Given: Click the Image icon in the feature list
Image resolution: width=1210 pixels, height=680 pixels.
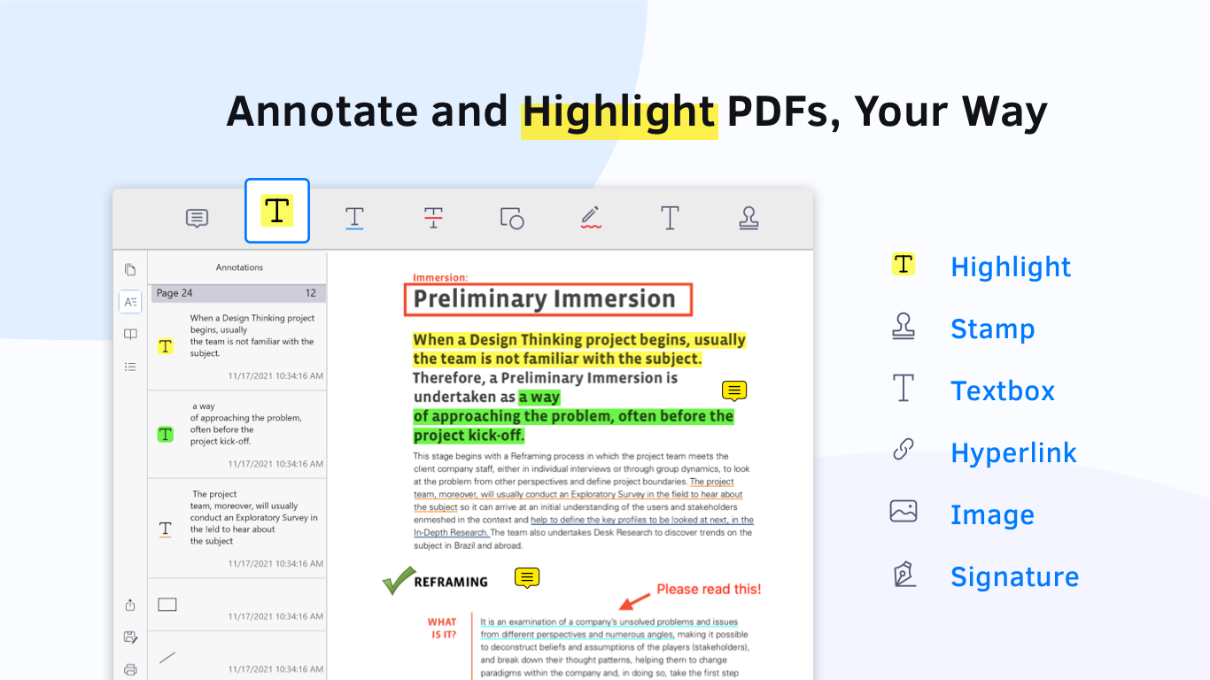Looking at the screenshot, I should tap(903, 512).
